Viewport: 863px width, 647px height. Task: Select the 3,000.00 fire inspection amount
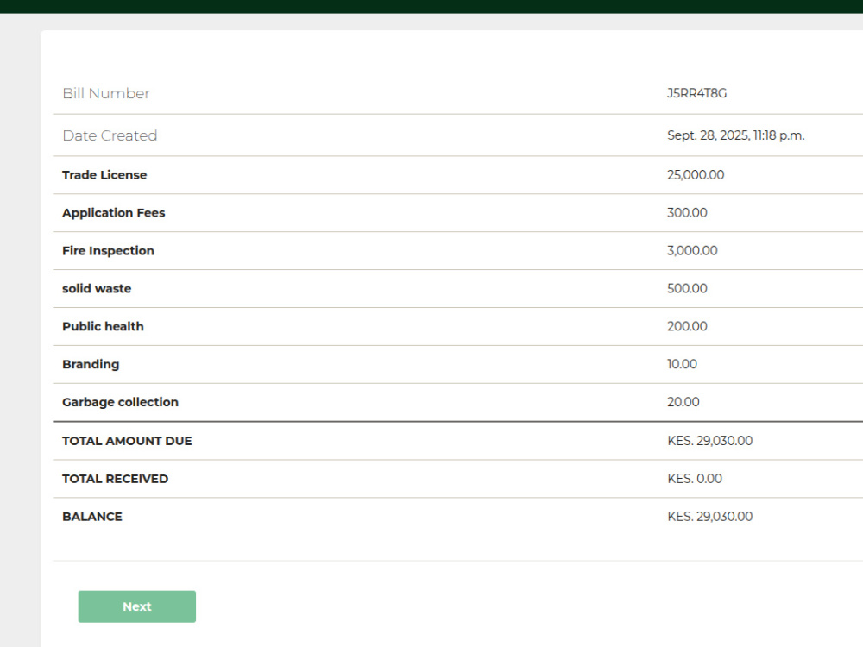[x=692, y=251]
